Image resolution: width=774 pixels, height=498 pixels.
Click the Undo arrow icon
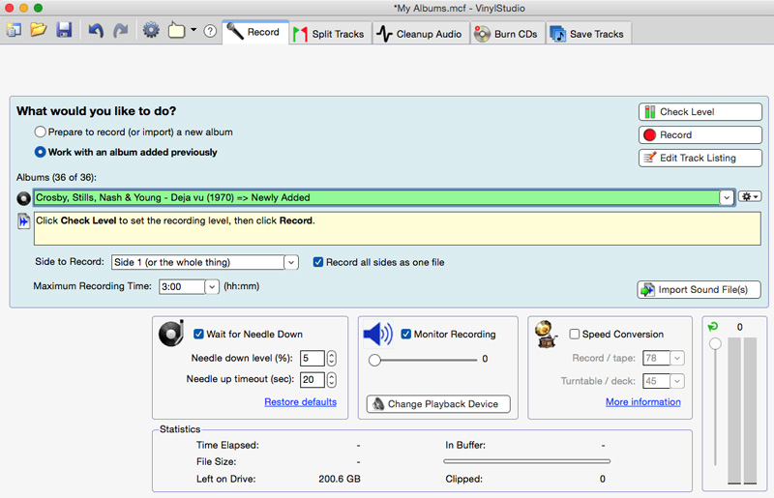point(95,31)
